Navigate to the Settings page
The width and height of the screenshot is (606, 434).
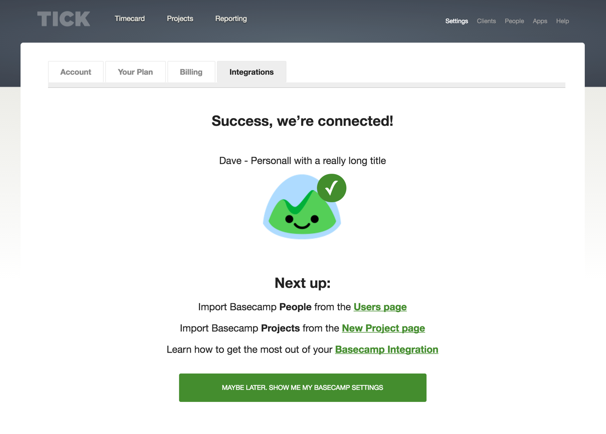click(456, 21)
